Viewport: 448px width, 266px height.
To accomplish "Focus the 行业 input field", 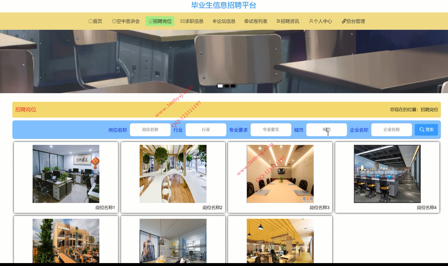I will [206, 130].
